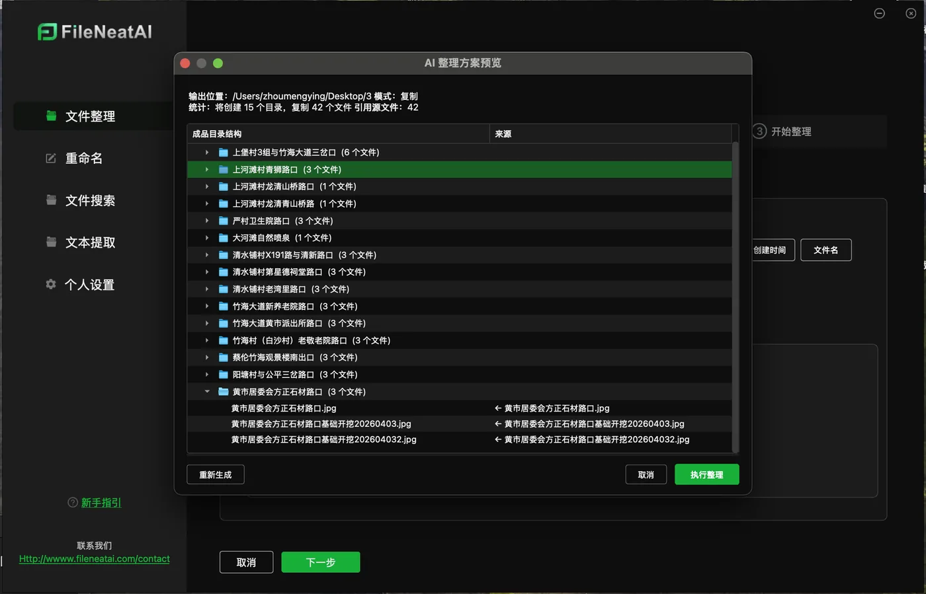Expand 蔡伦竹海观景楼南出口 folder
Screen dimensions: 926x594
pyautogui.click(x=207, y=357)
